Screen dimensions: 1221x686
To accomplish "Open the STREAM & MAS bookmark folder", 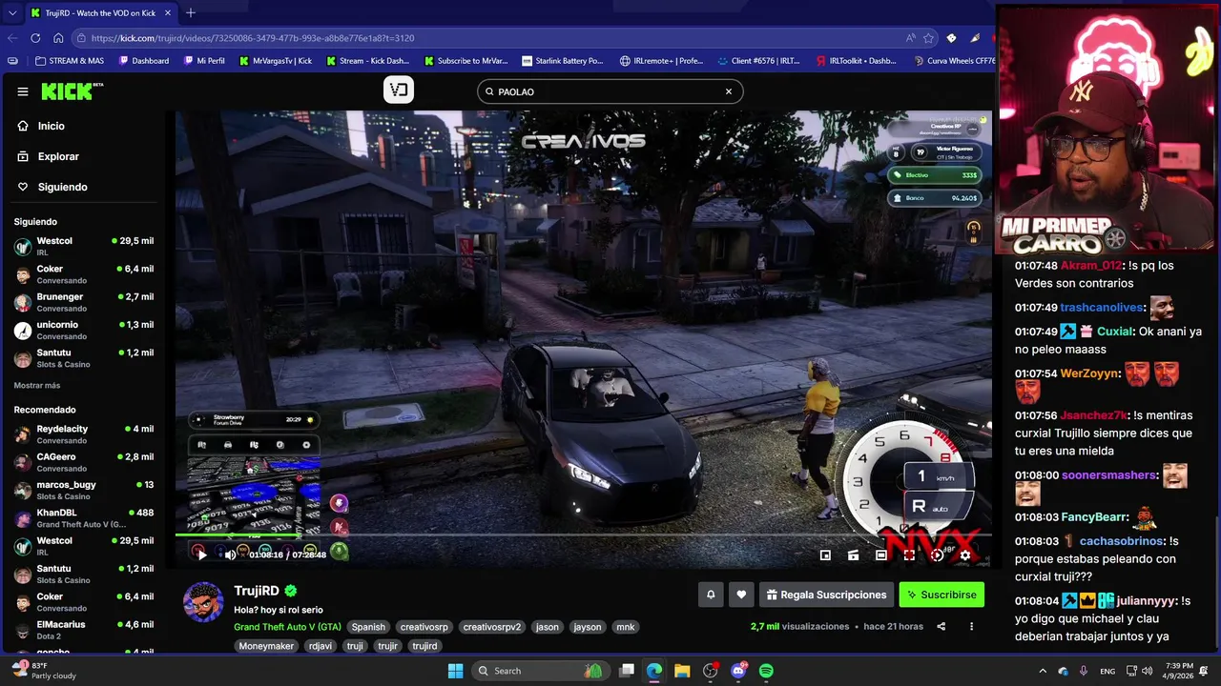I will coord(70,61).
